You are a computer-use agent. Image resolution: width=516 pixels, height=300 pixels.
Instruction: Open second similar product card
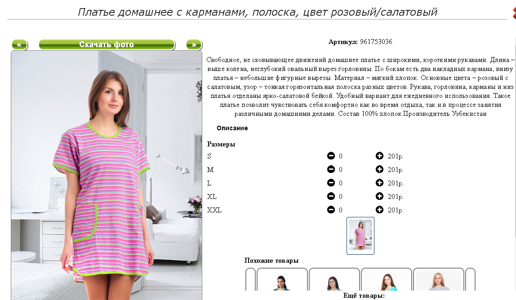[334, 279]
